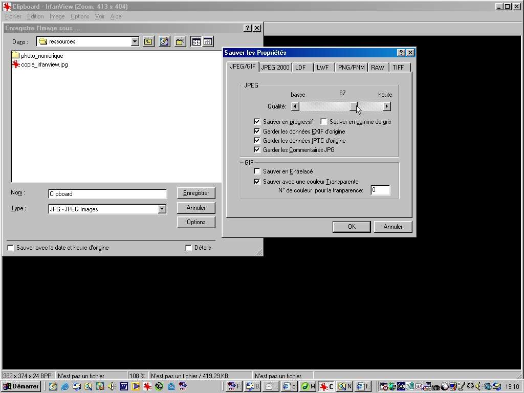
Task: Click the clock showing 19:10
Action: (x=512, y=387)
